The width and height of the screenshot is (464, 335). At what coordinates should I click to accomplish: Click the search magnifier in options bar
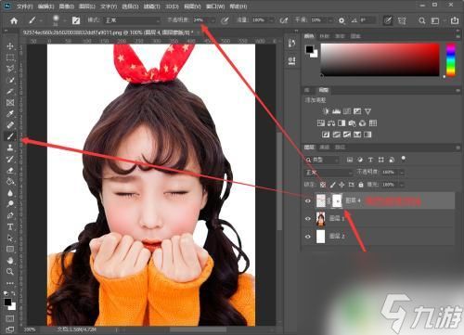pos(421,20)
